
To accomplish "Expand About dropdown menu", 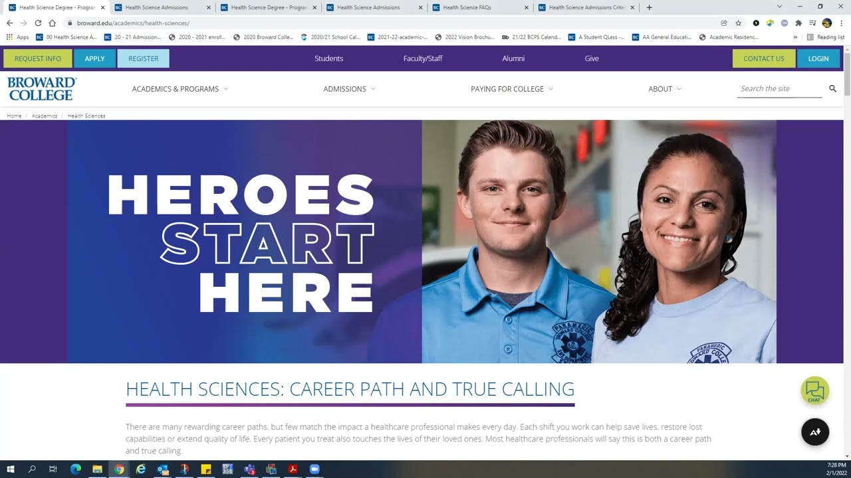I will click(x=665, y=89).
